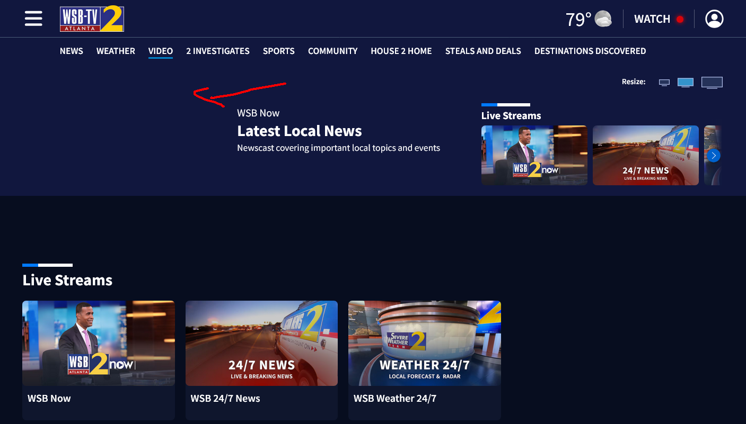746x424 pixels.
Task: Advance the Live Streams carousel with the arrow
Action: 714,155
